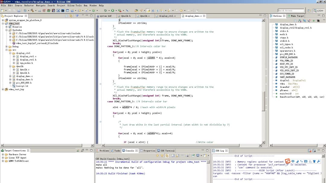
Task: Collapse all in Project Explorer toolbar
Action: (67, 16)
